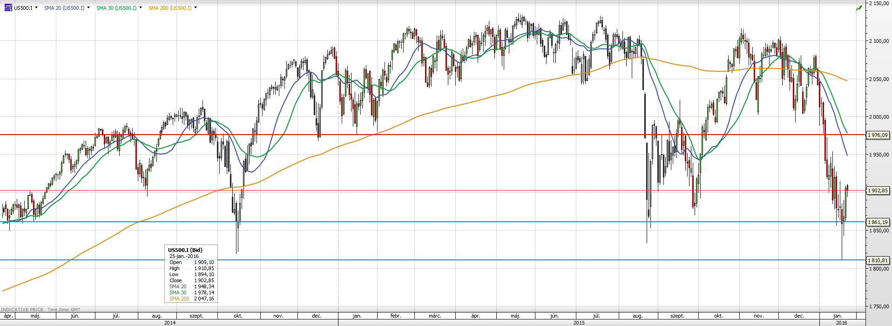
Task: Click the Low 1 894,10 row in the data box
Action: point(191,274)
